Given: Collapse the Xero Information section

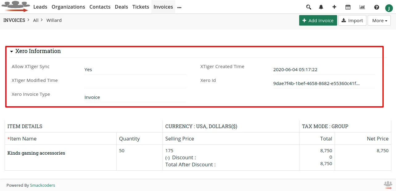Looking at the screenshot, I should coord(12,51).
